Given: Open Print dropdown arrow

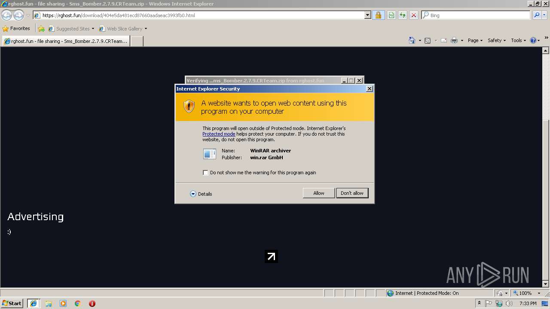Looking at the screenshot, I should tap(462, 40).
